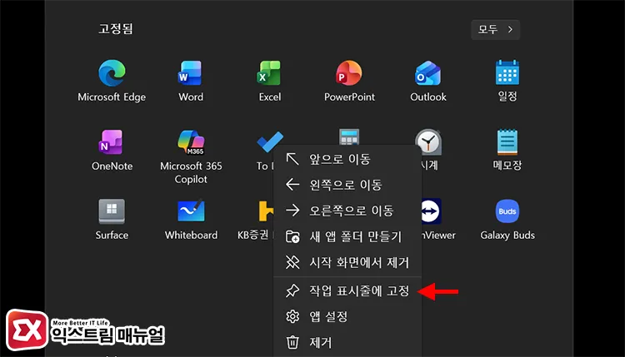
Task: Open the 일정 calendar app
Action: pyautogui.click(x=507, y=72)
